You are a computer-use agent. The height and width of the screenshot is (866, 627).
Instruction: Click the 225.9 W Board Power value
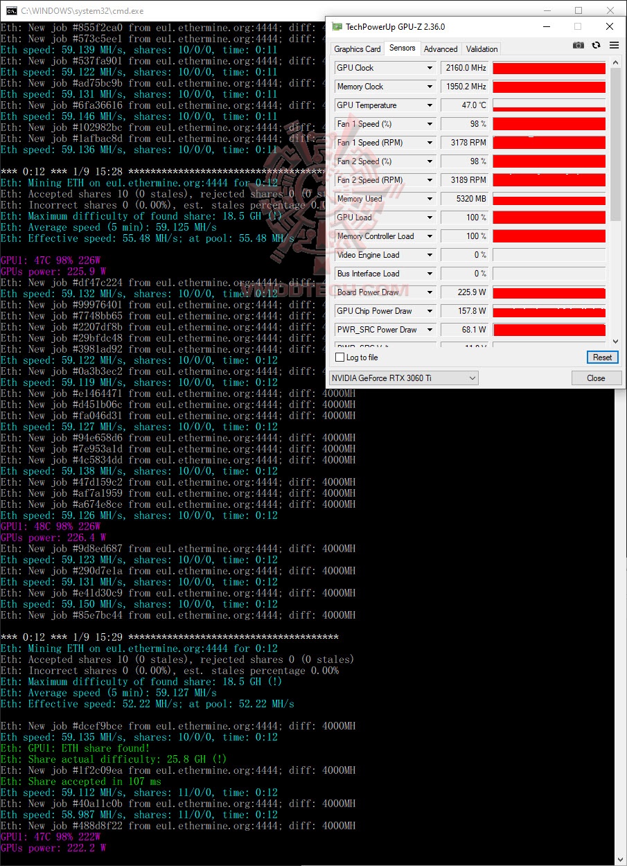click(464, 292)
